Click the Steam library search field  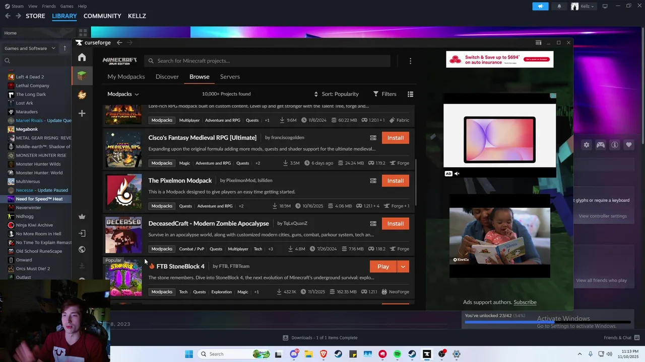pyautogui.click(x=36, y=61)
